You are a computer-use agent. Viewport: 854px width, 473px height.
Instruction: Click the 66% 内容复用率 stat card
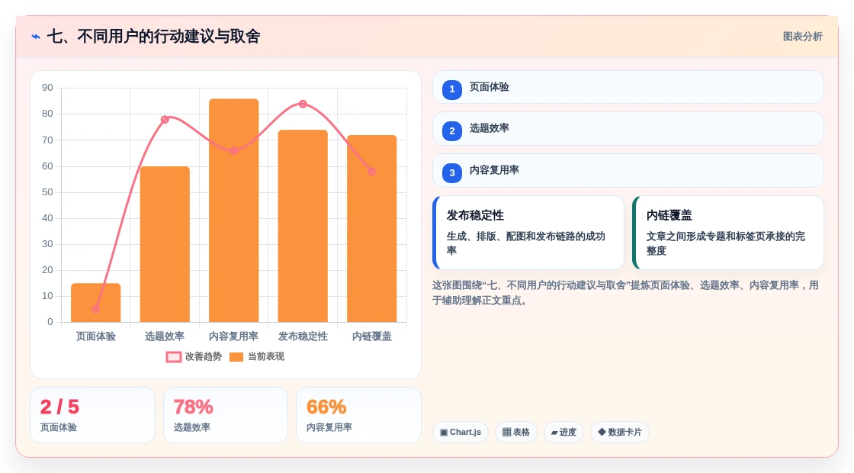[x=359, y=415]
